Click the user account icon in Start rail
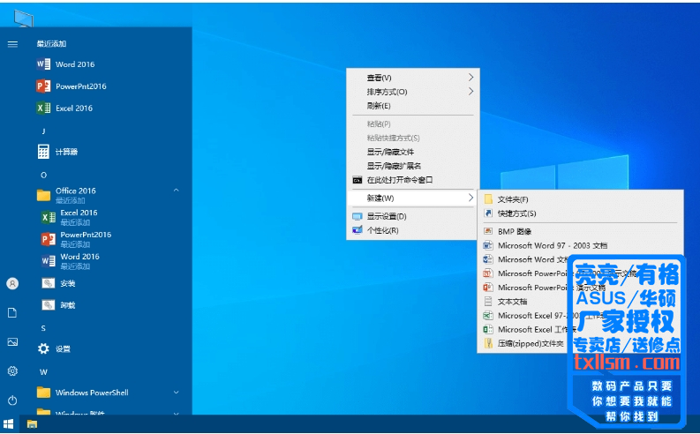 [12, 284]
